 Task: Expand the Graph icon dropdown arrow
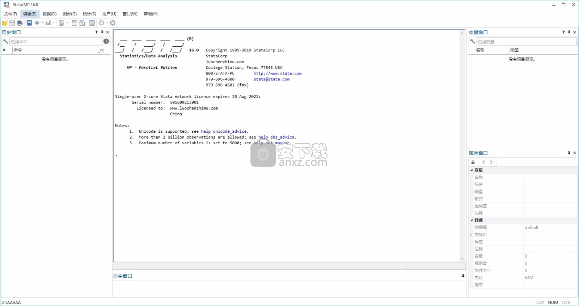click(x=54, y=23)
